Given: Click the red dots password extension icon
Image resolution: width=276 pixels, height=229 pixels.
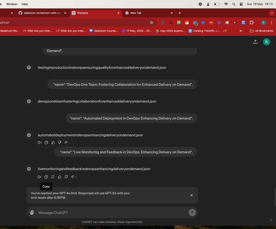Looking at the screenshot, I should pos(211,22).
